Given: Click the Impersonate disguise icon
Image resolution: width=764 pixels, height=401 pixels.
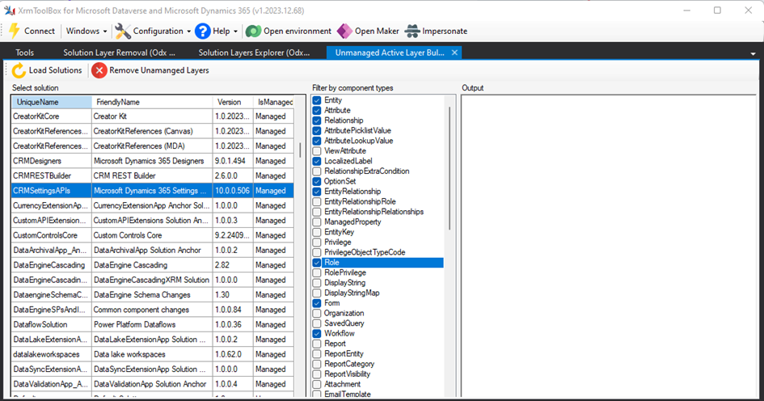Looking at the screenshot, I should pyautogui.click(x=412, y=32).
